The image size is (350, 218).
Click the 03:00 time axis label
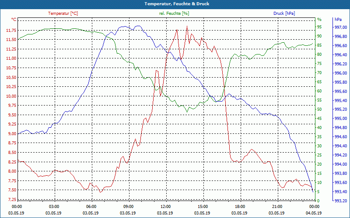[53, 206]
